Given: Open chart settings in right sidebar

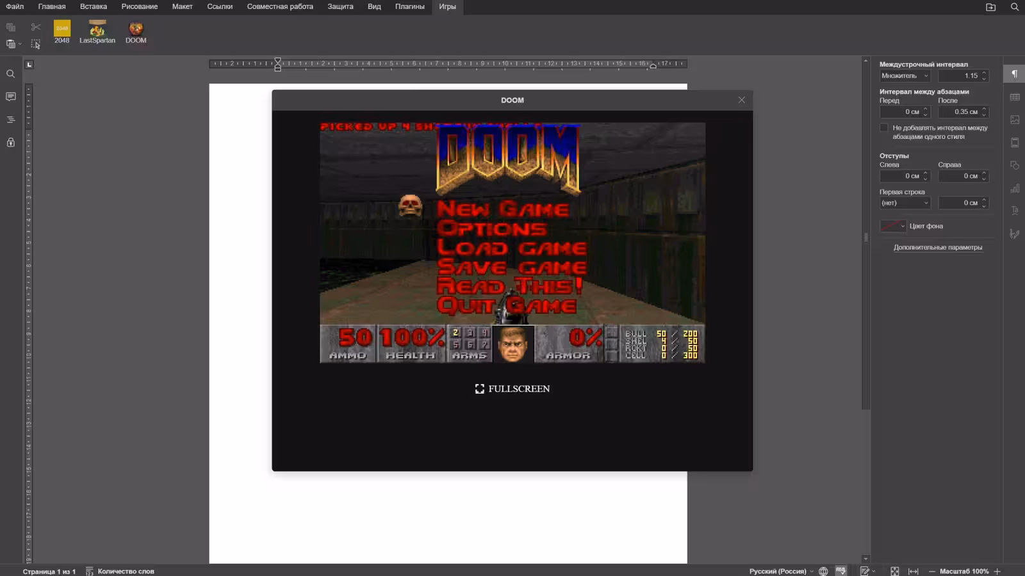Looking at the screenshot, I should [1015, 188].
